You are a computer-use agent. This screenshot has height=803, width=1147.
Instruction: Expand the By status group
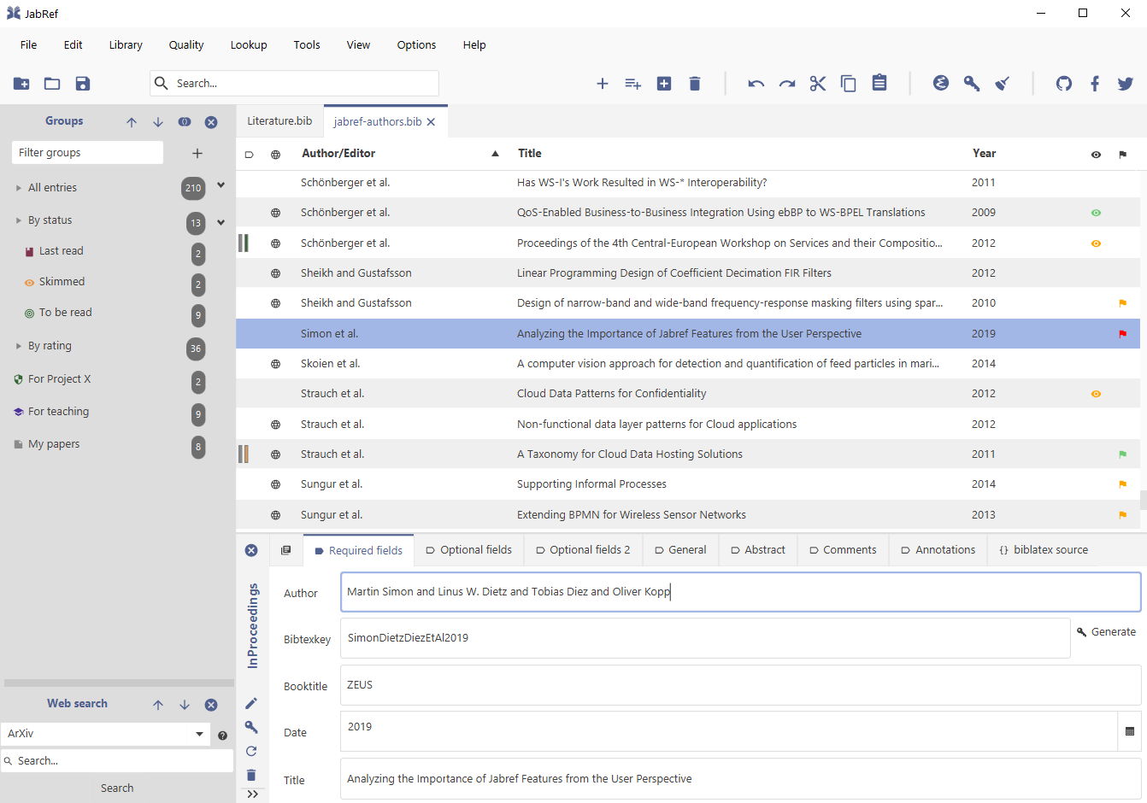(x=17, y=220)
